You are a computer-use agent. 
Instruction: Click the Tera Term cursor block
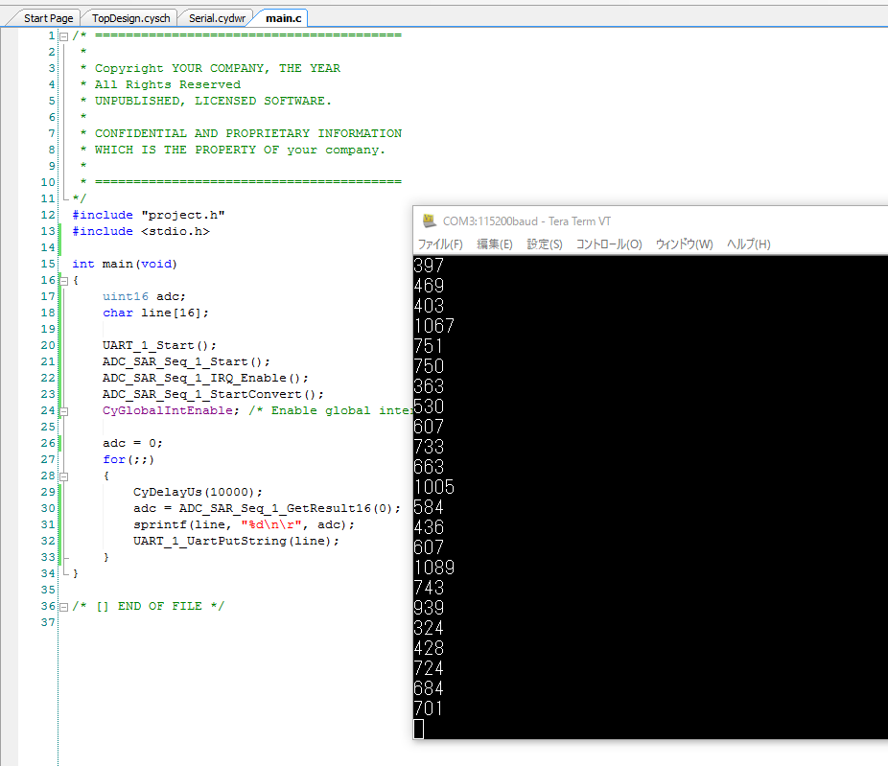(418, 730)
